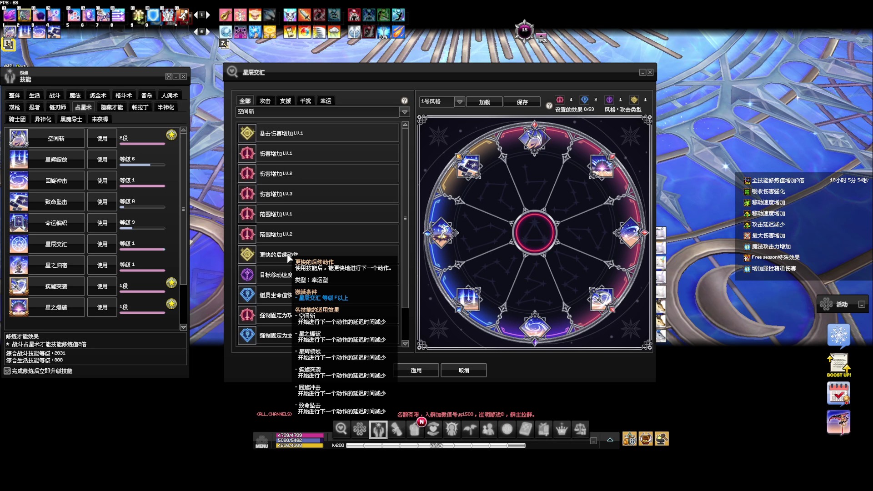Switch to the 支援 effect tab
Screen dimensions: 873x491
point(286,101)
